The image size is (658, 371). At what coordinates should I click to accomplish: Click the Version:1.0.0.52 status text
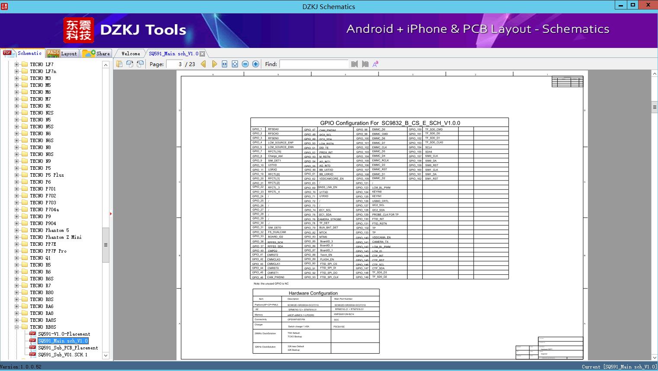click(21, 367)
